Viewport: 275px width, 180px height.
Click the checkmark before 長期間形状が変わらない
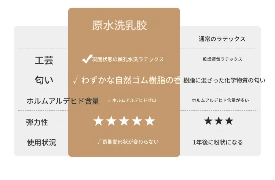100,142
